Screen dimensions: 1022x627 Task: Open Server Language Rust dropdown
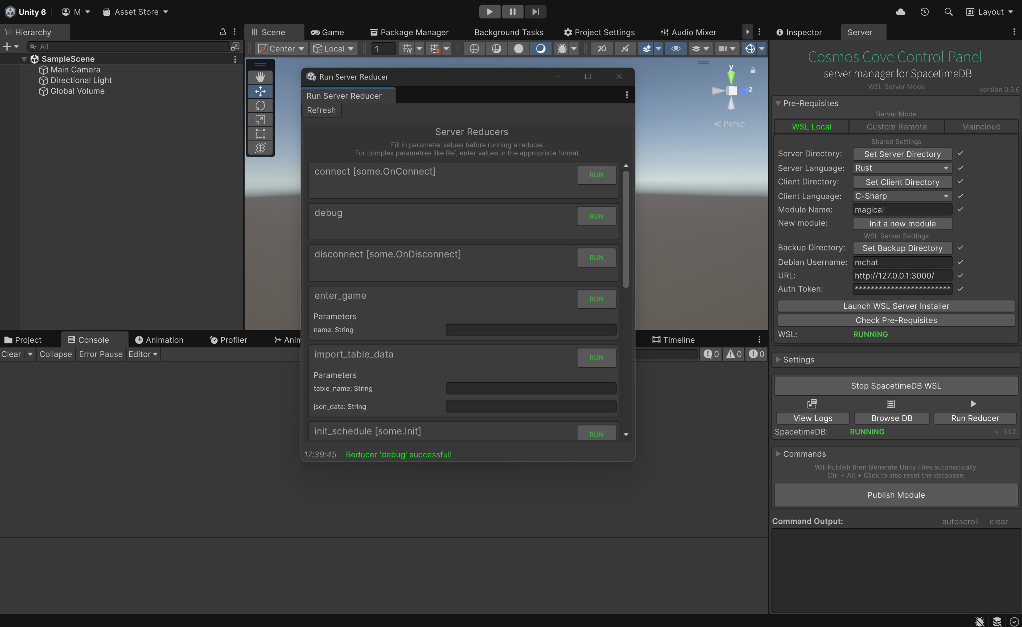coord(902,168)
